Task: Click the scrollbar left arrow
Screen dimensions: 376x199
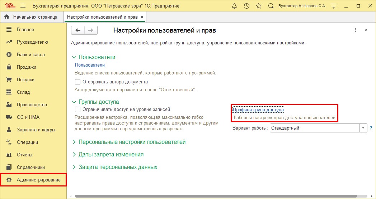Action: point(70,196)
